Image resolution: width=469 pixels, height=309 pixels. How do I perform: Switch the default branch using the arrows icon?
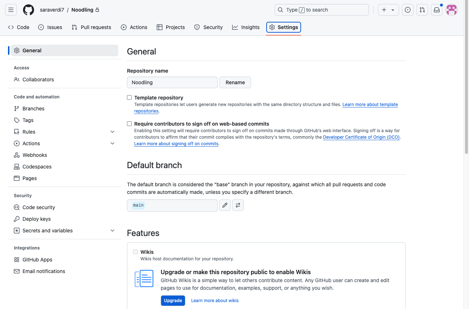click(x=238, y=205)
